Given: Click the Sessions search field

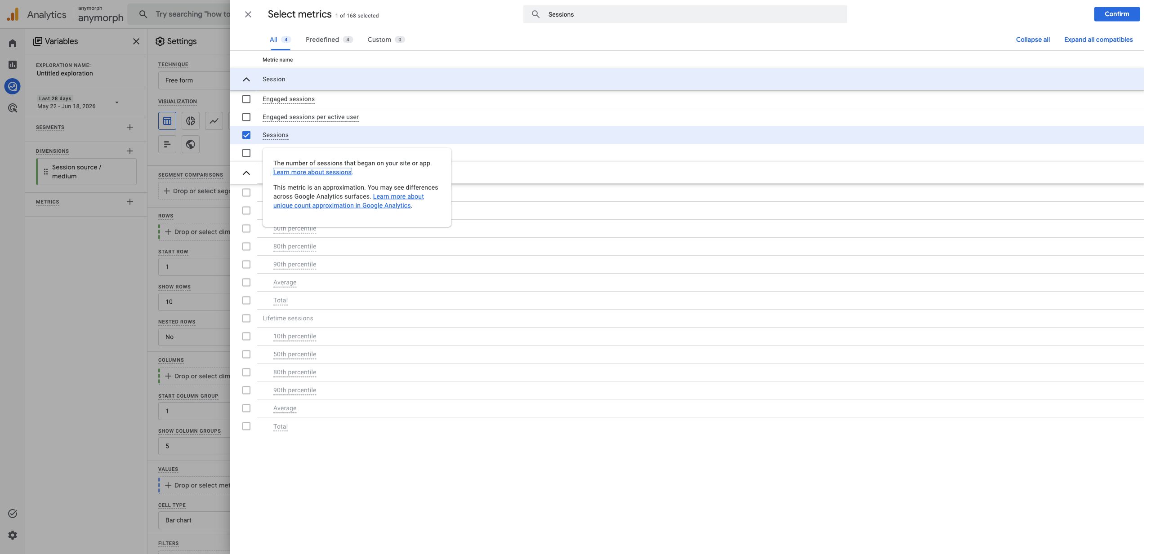Looking at the screenshot, I should coord(685,14).
